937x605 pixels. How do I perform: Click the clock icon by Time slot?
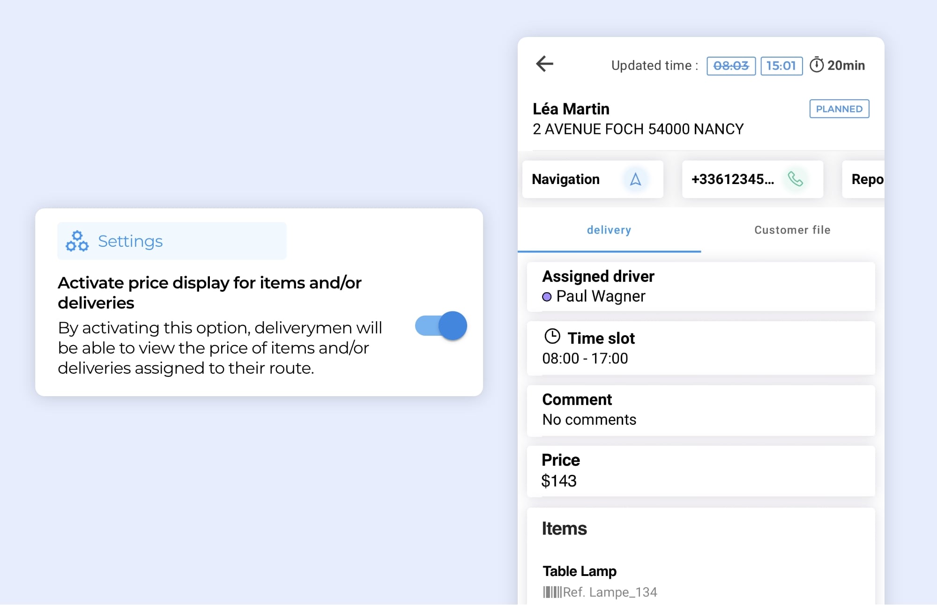552,337
